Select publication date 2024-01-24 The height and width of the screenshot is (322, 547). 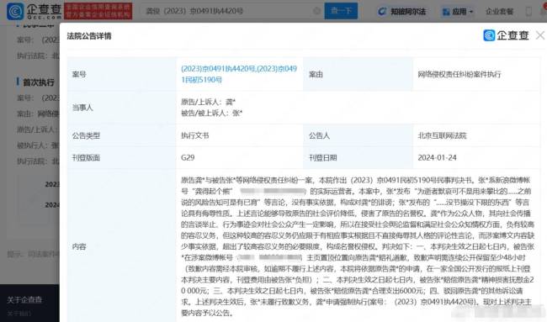coord(437,157)
